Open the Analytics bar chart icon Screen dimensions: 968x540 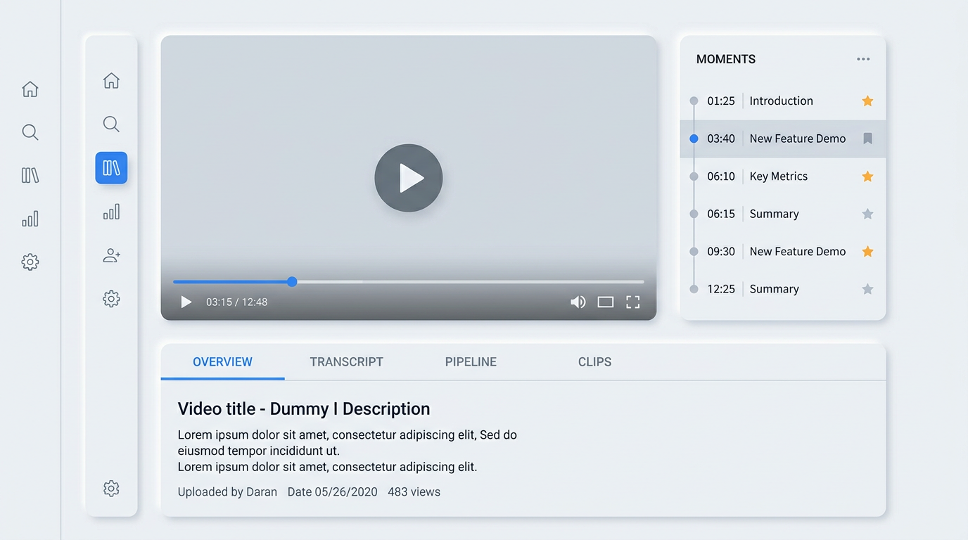tap(111, 212)
